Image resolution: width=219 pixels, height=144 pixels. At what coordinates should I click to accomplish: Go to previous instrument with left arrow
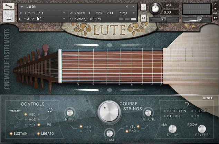pyautogui.click(x=127, y=7)
